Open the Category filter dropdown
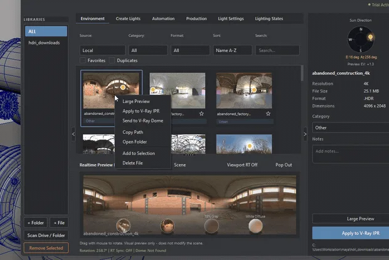 coord(148,50)
